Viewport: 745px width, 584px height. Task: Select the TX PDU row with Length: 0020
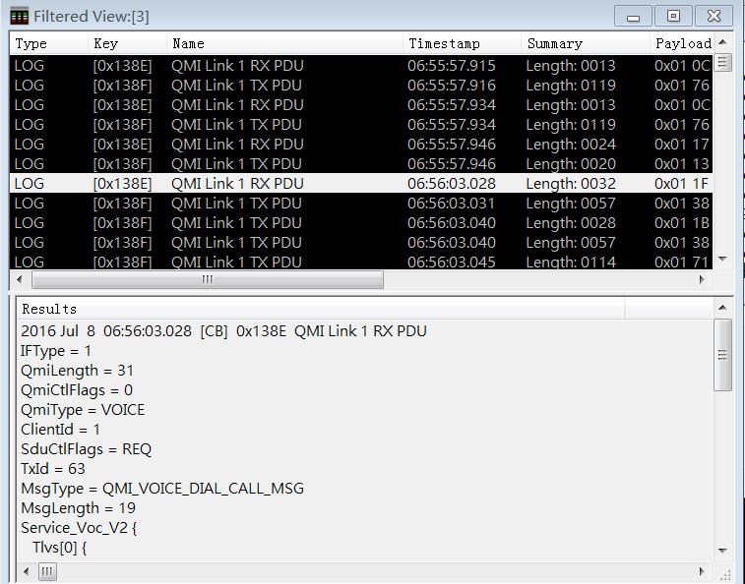coord(361,164)
